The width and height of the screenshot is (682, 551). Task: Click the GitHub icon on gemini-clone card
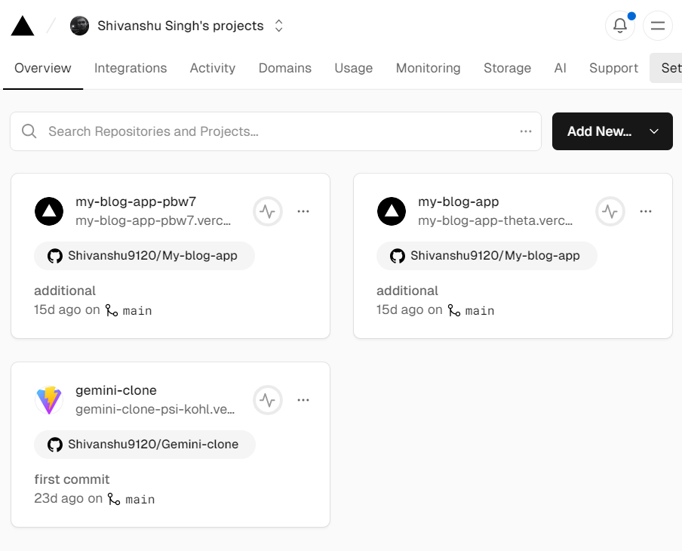coord(55,445)
